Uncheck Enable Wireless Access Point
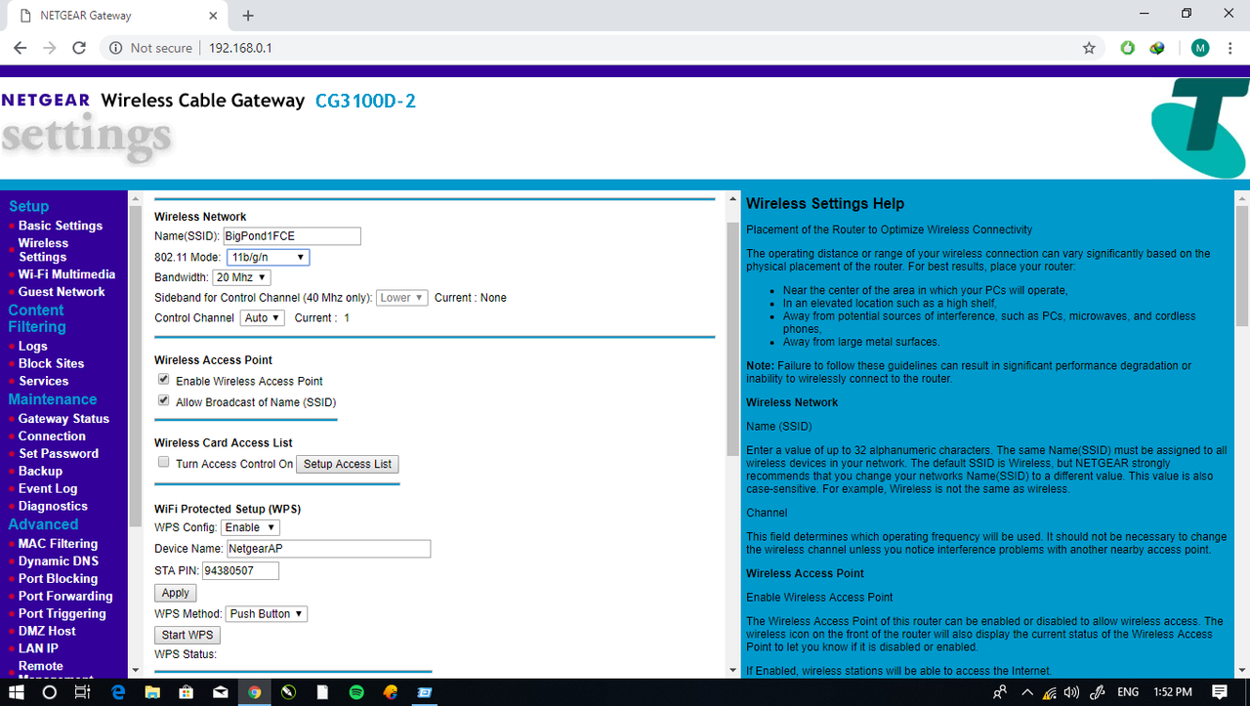Image resolution: width=1250 pixels, height=706 pixels. (164, 380)
